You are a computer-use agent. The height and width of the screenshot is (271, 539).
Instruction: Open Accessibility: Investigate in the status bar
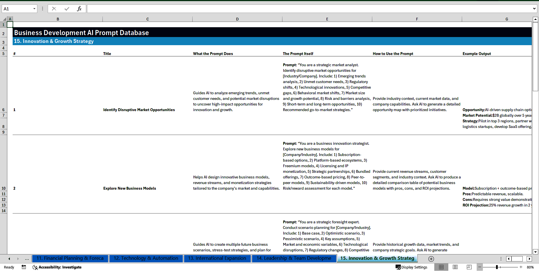57,267
